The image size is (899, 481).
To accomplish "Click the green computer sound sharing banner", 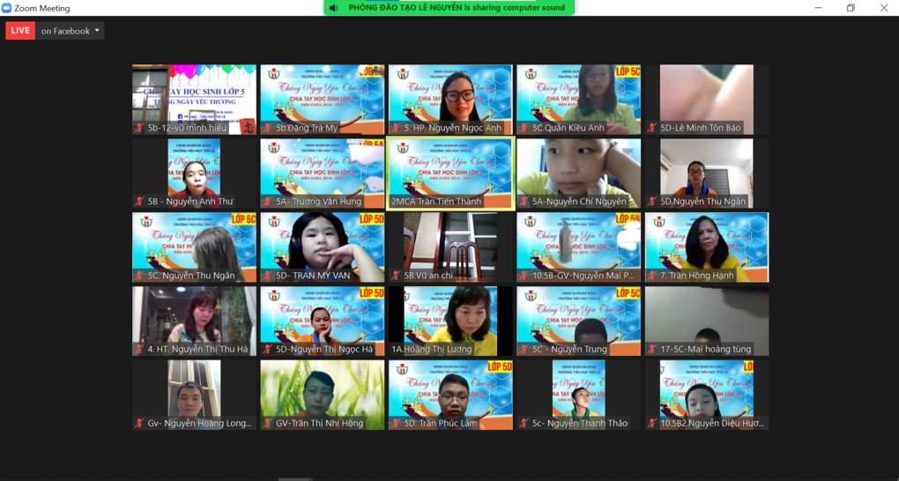I will click(449, 8).
